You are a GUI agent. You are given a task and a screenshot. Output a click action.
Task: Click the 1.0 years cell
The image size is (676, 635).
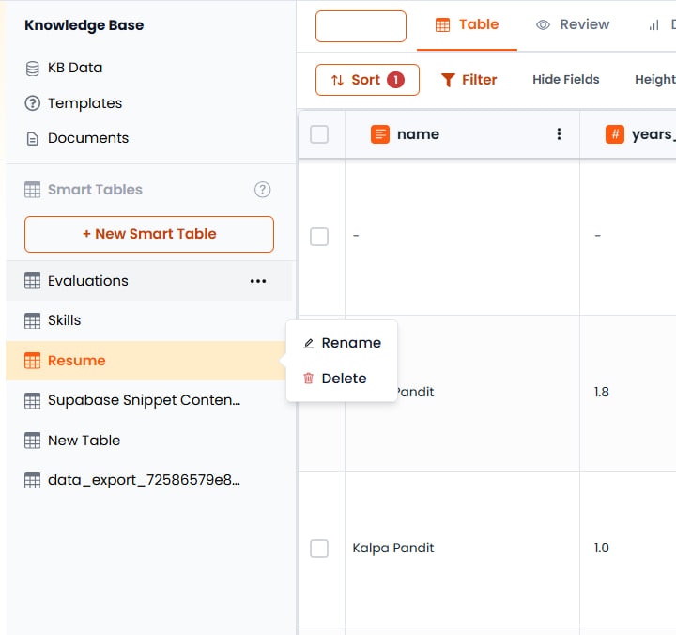click(628, 549)
